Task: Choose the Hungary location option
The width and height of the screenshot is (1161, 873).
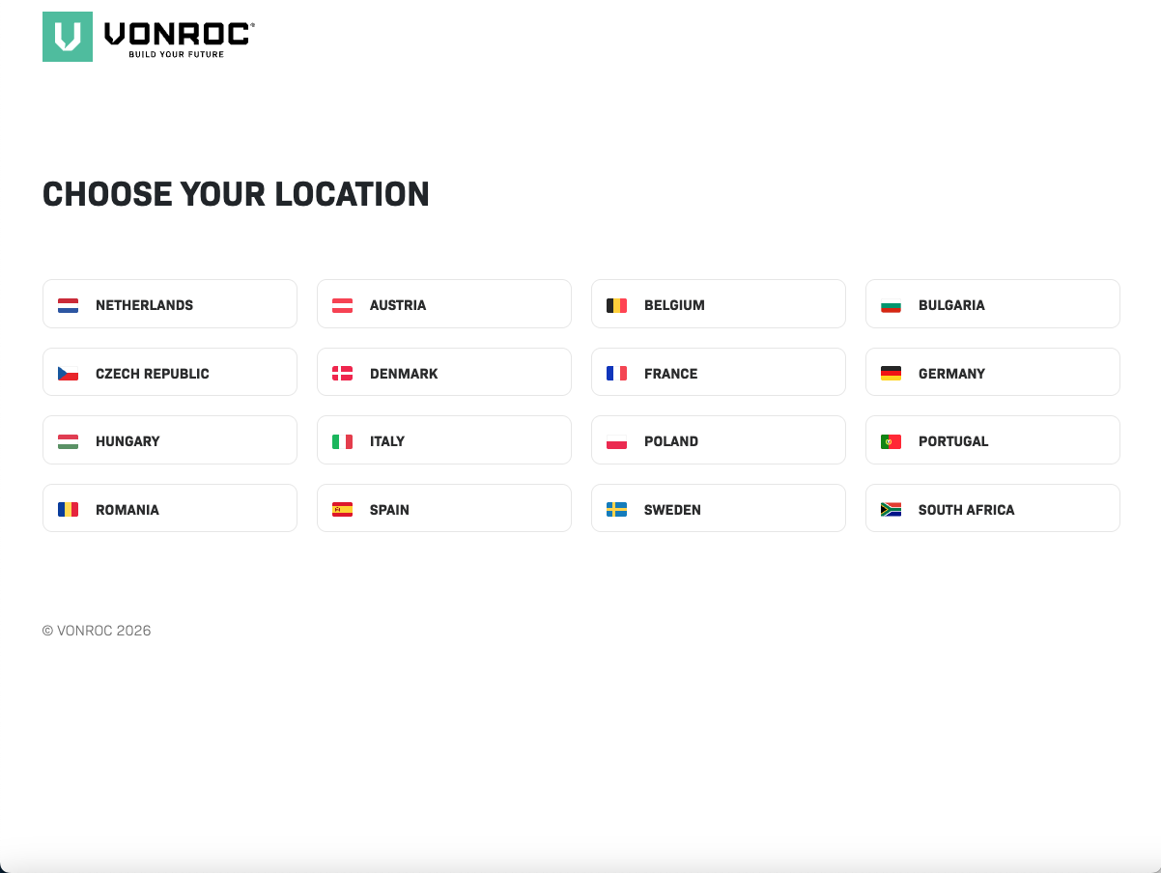Action: pyautogui.click(x=169, y=440)
